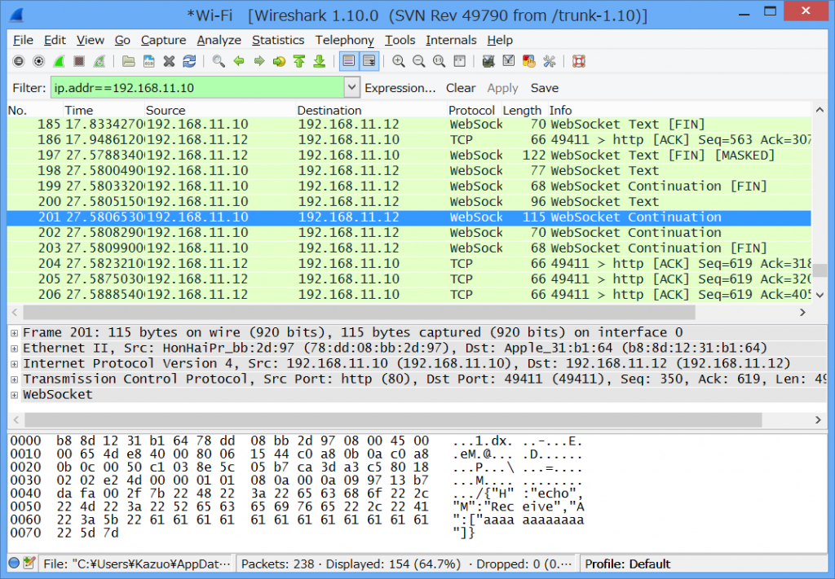
Task: Toggle auto-scroll in live capture button
Action: (x=369, y=61)
